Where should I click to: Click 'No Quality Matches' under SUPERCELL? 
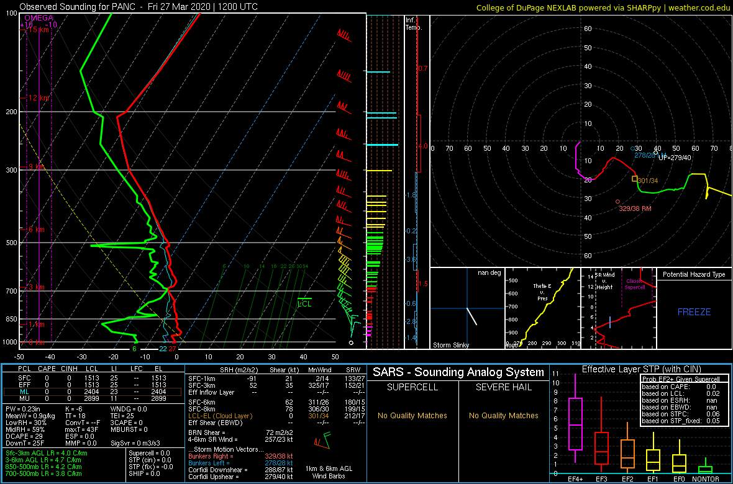click(x=412, y=415)
